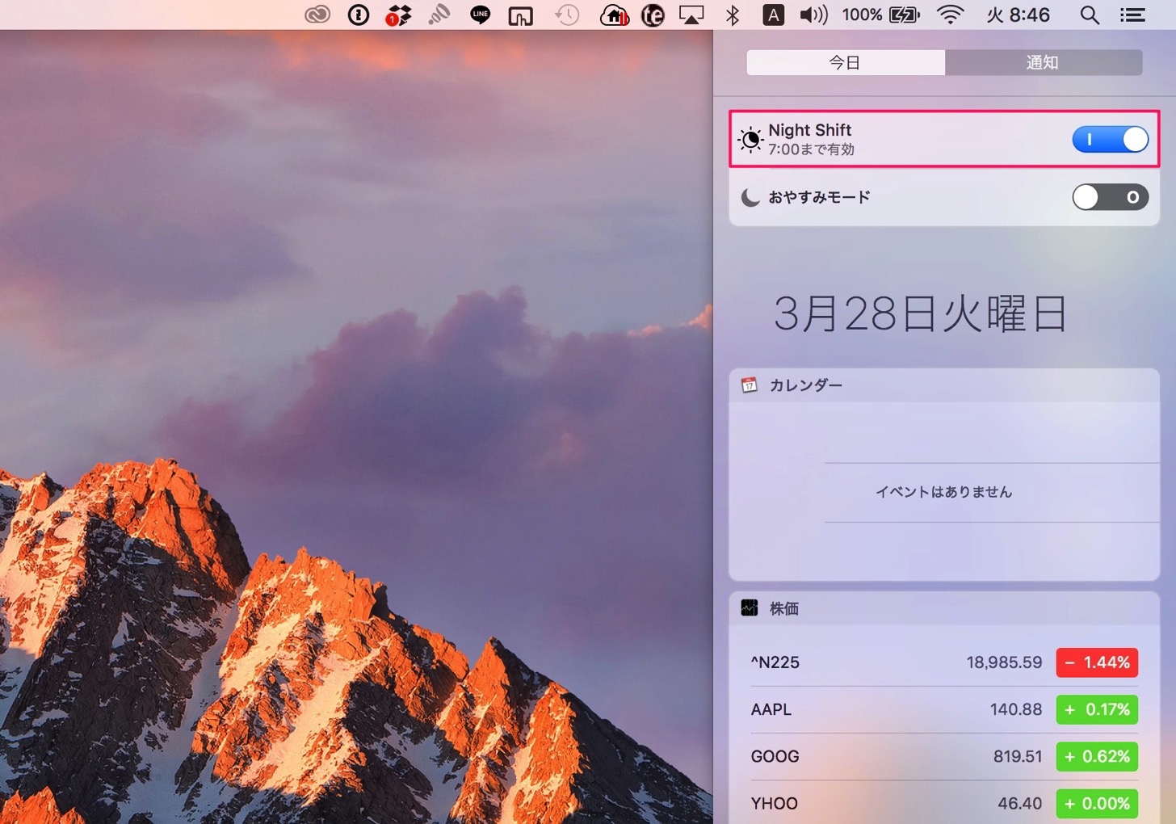This screenshot has width=1176, height=824.
Task: Open the 'A' input source menu
Action: point(773,15)
